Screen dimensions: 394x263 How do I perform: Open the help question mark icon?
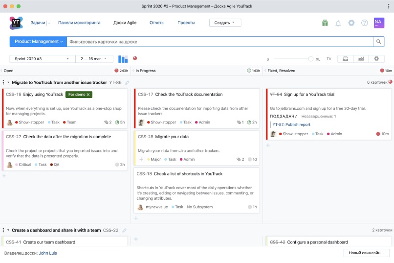(x=364, y=23)
